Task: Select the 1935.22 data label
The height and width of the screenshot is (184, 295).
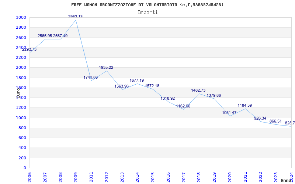Action: [106, 67]
